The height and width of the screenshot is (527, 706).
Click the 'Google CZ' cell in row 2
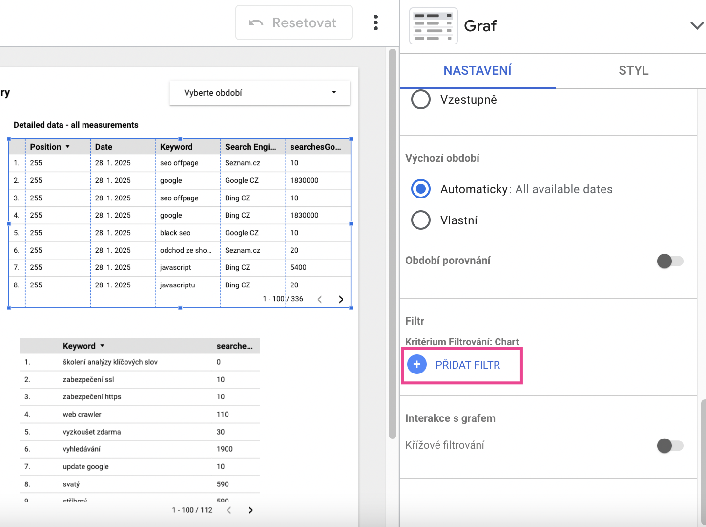pos(242,180)
